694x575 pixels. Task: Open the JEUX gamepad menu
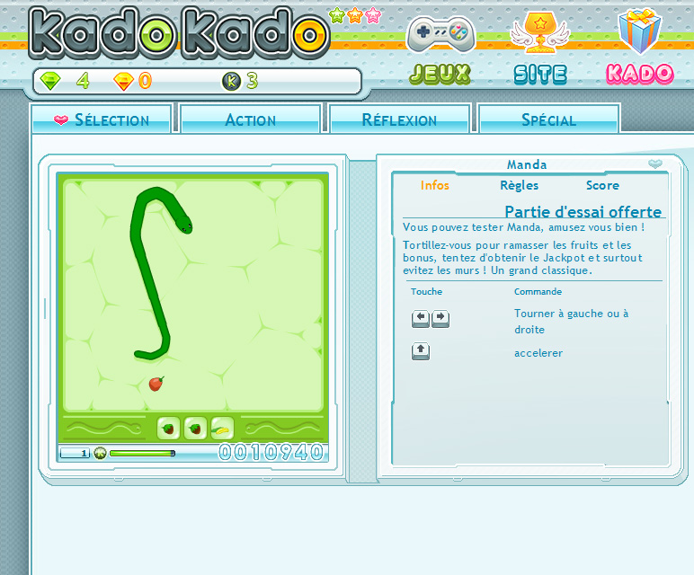440,47
